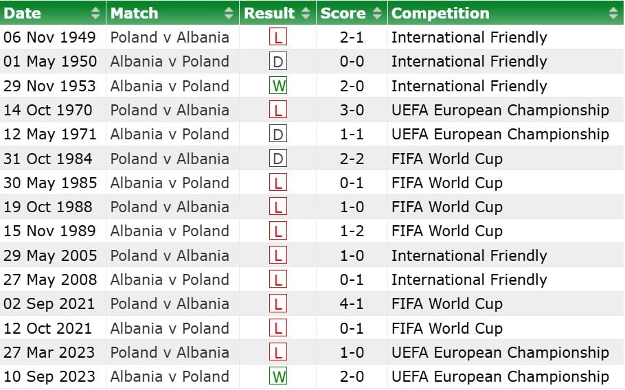
Task: Click FIFA World Cup in the 19 Oct 1988 row
Action: [446, 207]
